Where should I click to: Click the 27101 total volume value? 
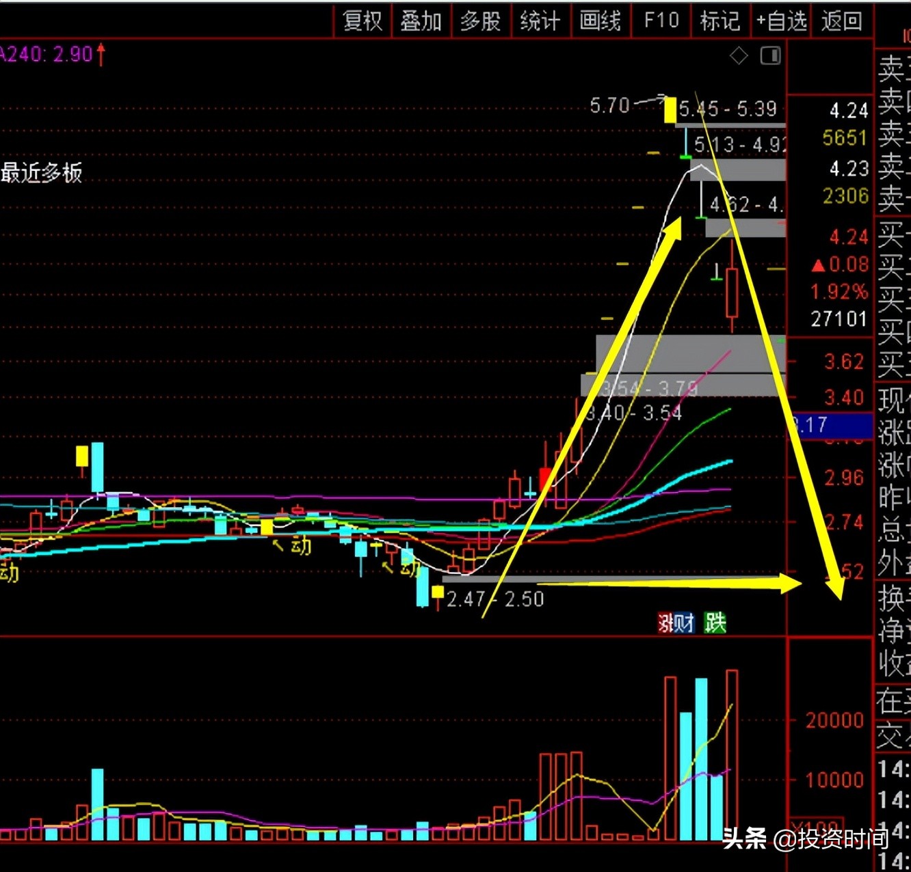point(839,318)
